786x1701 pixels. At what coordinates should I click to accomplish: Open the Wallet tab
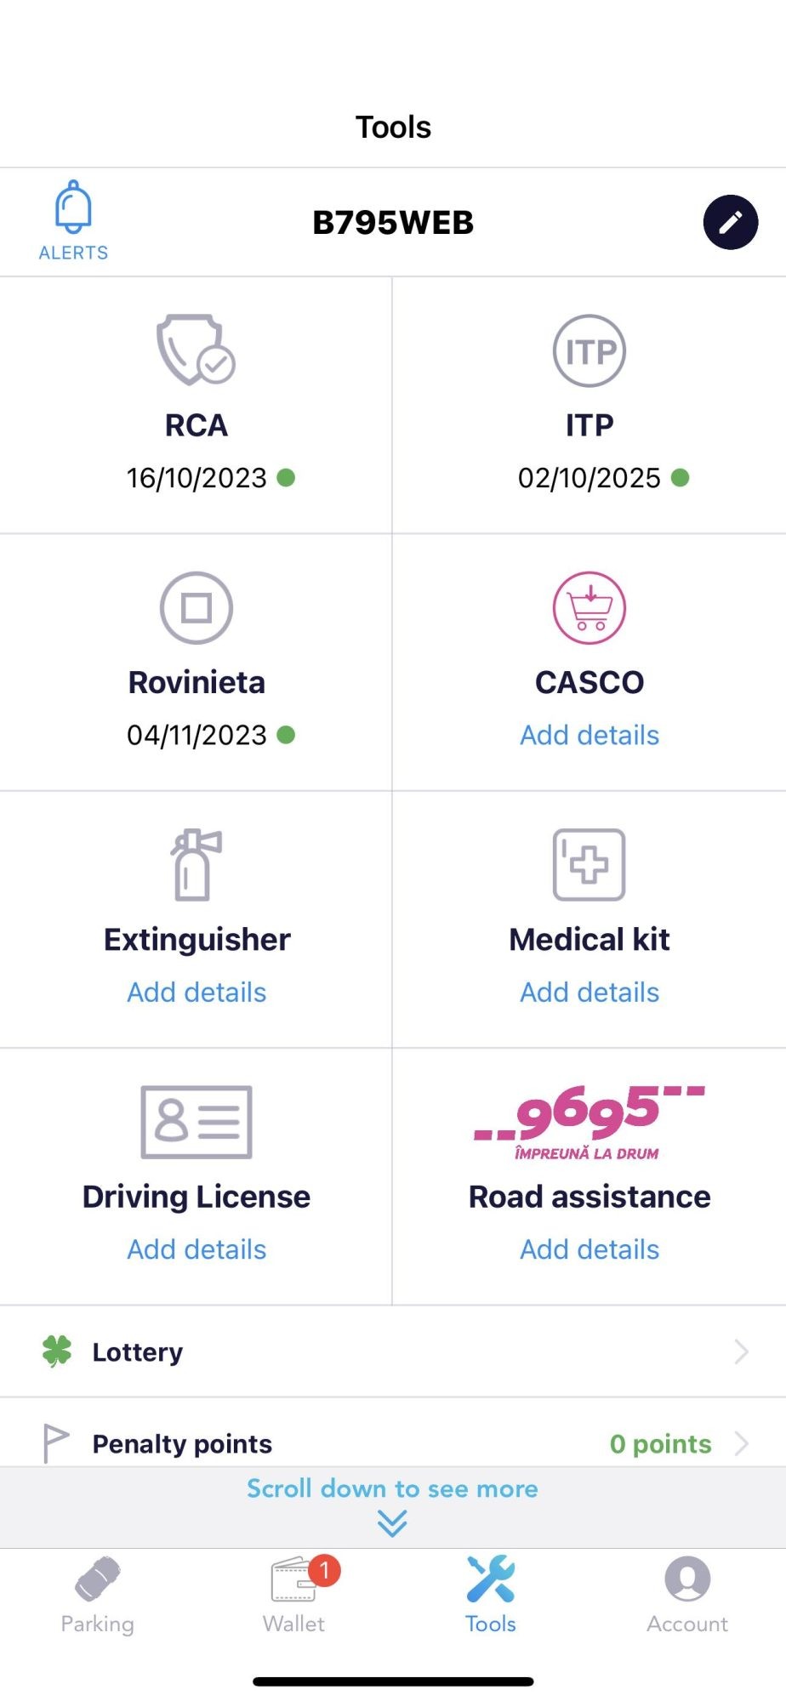pyautogui.click(x=294, y=1595)
